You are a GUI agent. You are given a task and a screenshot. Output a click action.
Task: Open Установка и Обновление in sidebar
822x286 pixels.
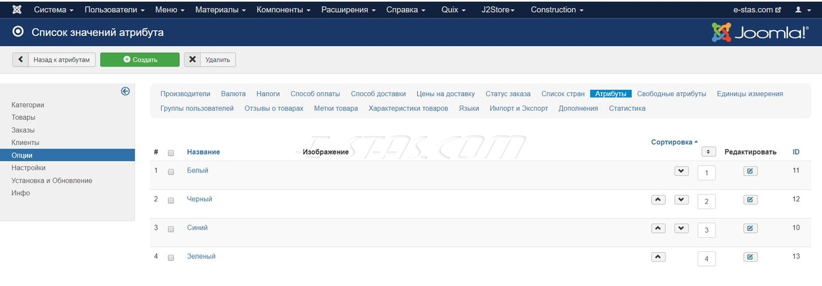click(51, 181)
